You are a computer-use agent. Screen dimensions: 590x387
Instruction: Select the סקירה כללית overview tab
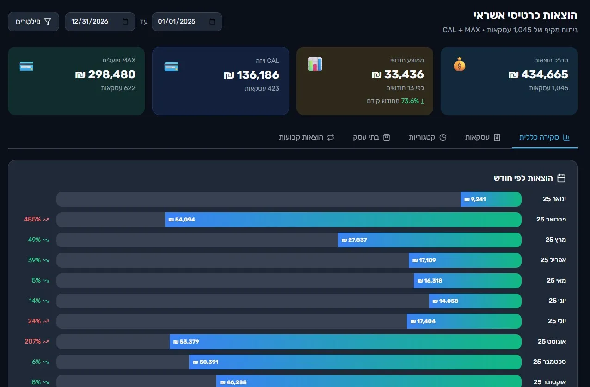[544, 137]
